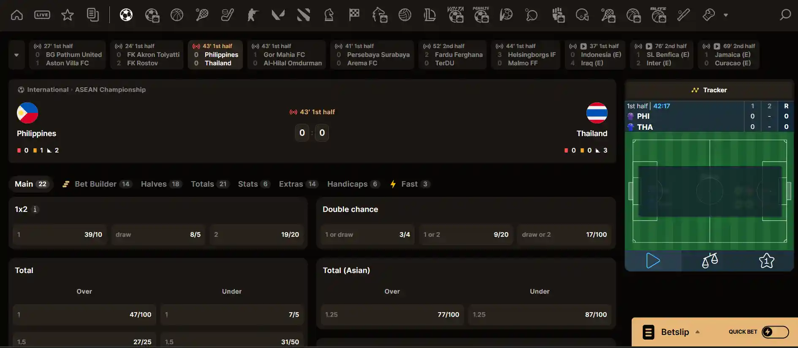Select the Table Tennis paddle icon
The width and height of the screenshot is (798, 348).
point(532,15)
